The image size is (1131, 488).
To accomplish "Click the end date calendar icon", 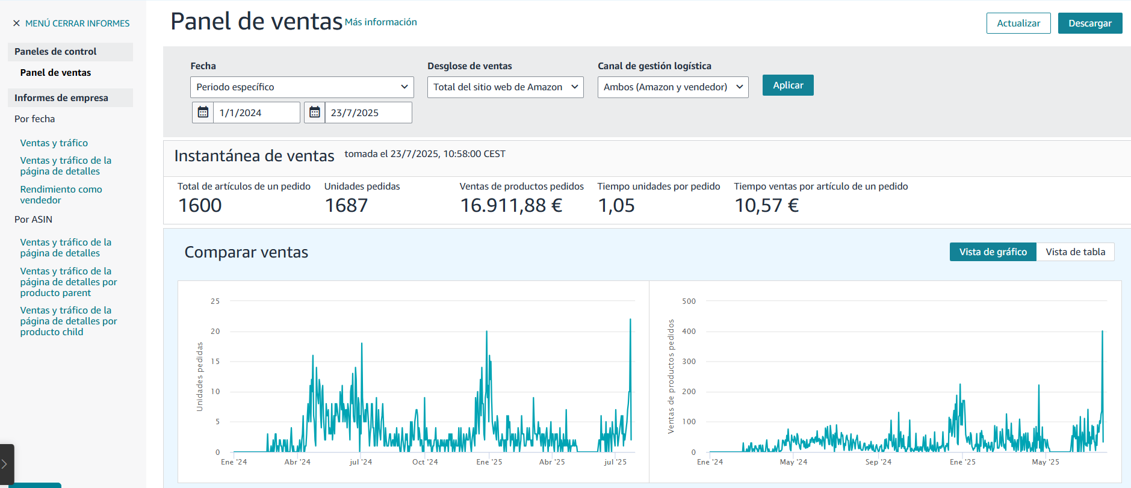I will click(314, 113).
